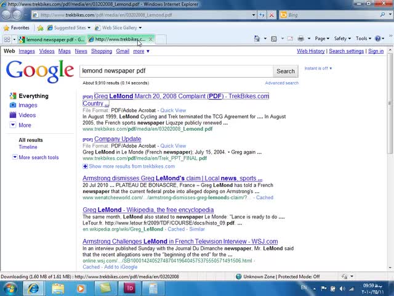This screenshot has width=394, height=296.
Task: Click the address bar URL field
Action: (x=145, y=15)
